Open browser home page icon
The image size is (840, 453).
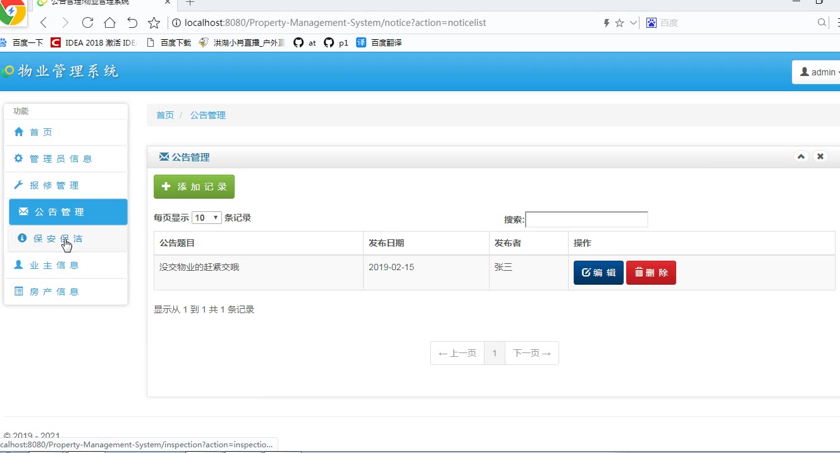(x=109, y=23)
